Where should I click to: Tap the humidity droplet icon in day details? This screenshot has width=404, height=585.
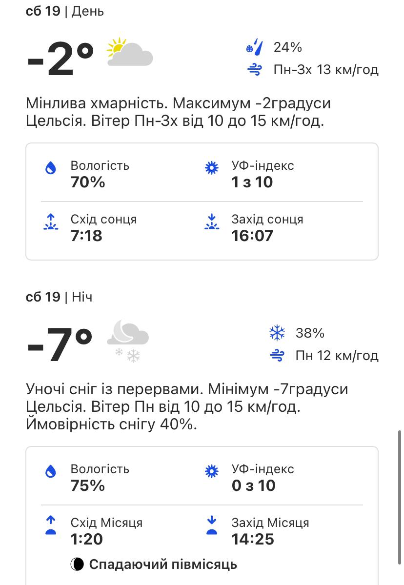coord(51,168)
